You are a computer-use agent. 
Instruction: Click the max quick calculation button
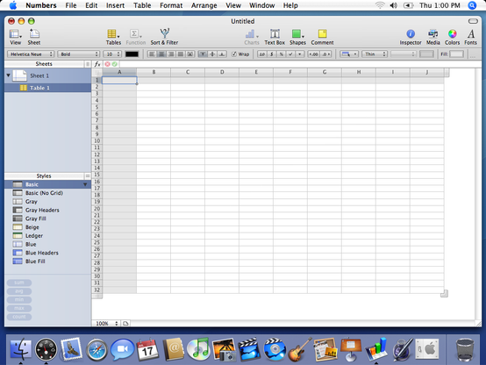click(x=19, y=308)
